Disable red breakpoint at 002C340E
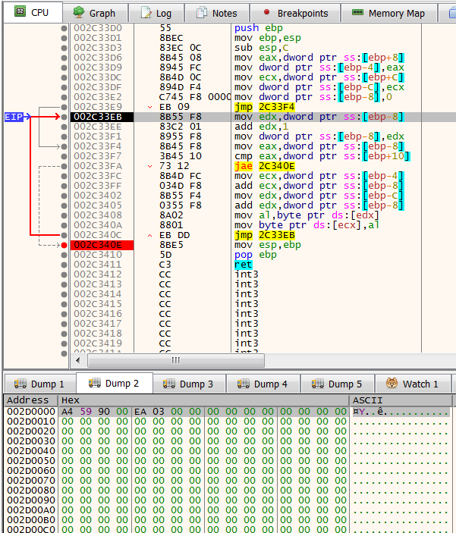The width and height of the screenshot is (456, 533). (64, 245)
